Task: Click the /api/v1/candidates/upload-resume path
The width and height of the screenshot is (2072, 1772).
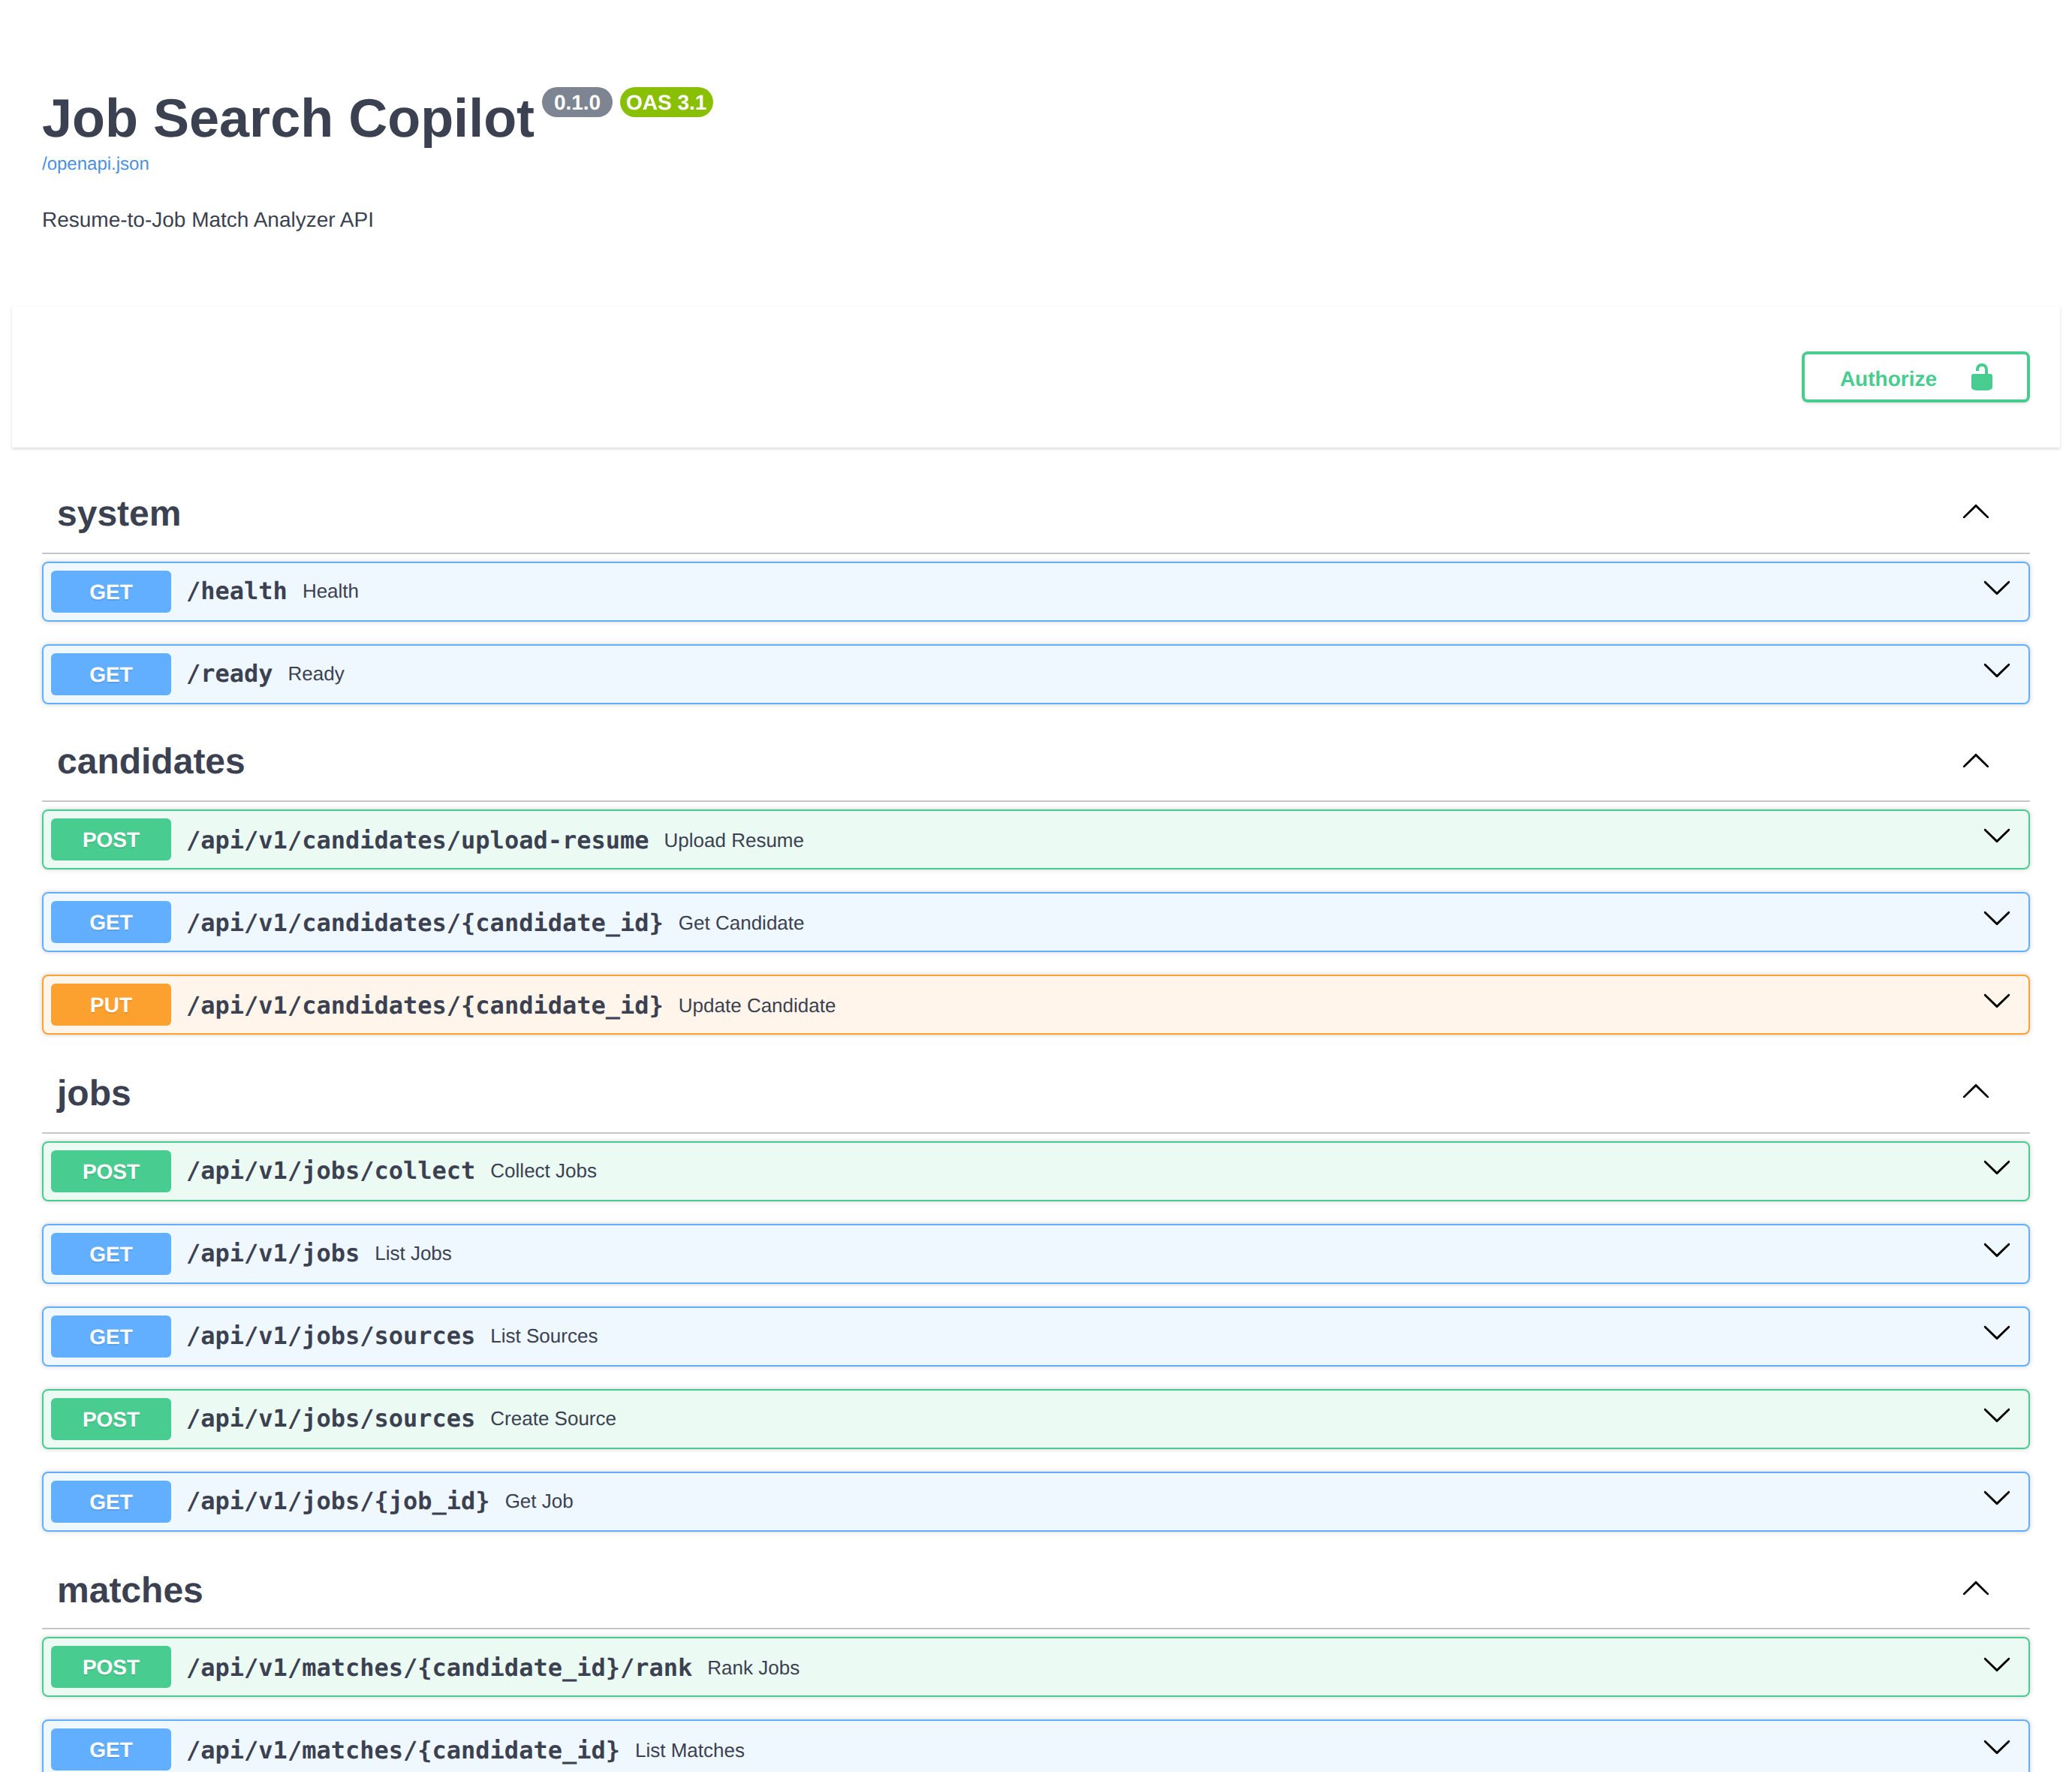Action: 418,840
